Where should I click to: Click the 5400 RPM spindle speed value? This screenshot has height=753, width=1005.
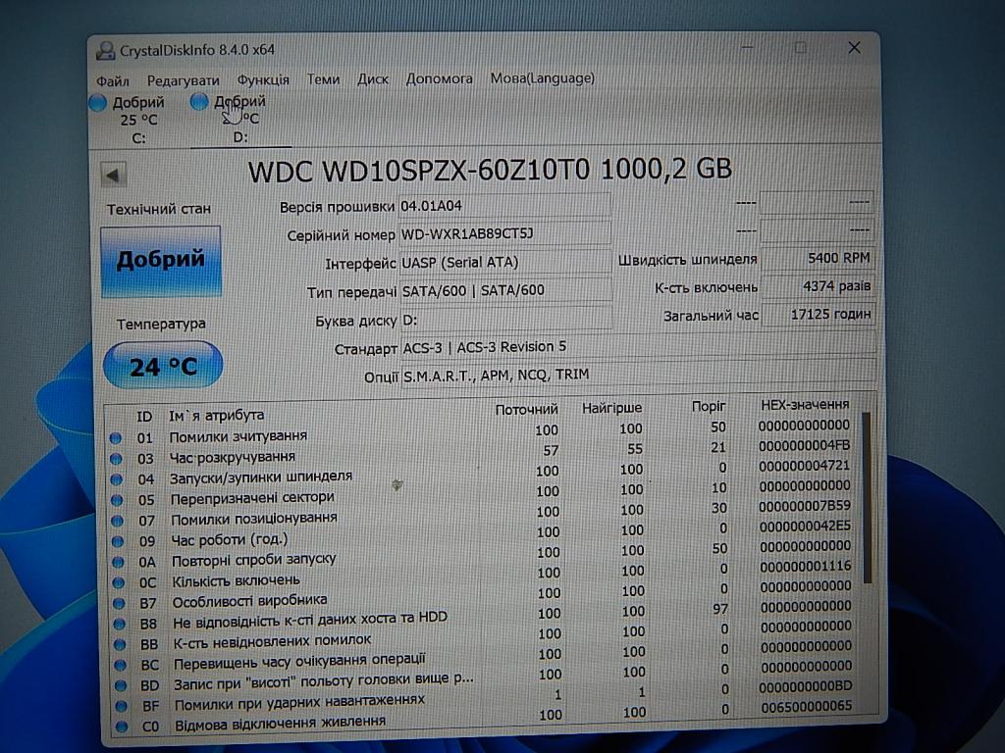pos(818,258)
